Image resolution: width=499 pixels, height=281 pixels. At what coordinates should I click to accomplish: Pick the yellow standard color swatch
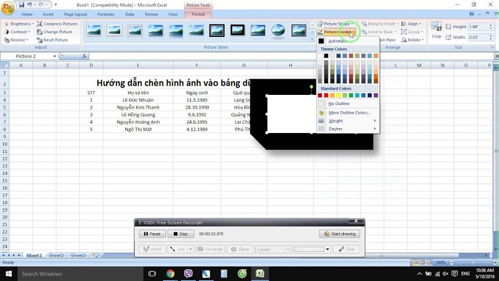click(339, 96)
